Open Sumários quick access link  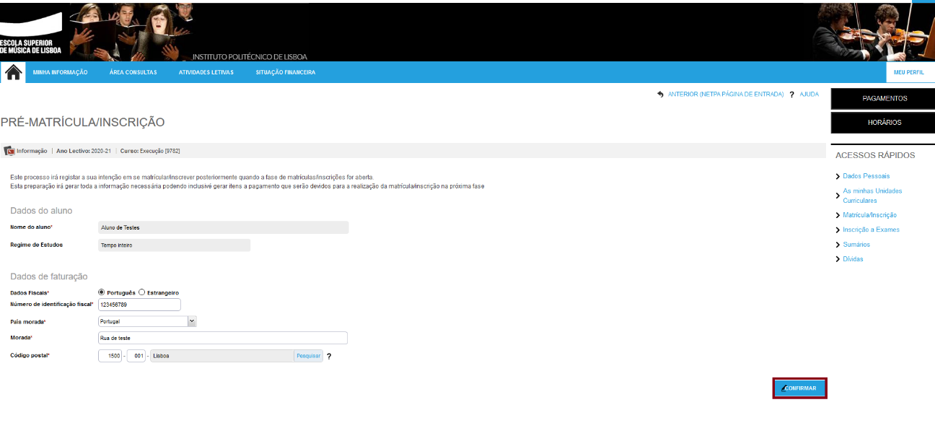[x=856, y=245]
